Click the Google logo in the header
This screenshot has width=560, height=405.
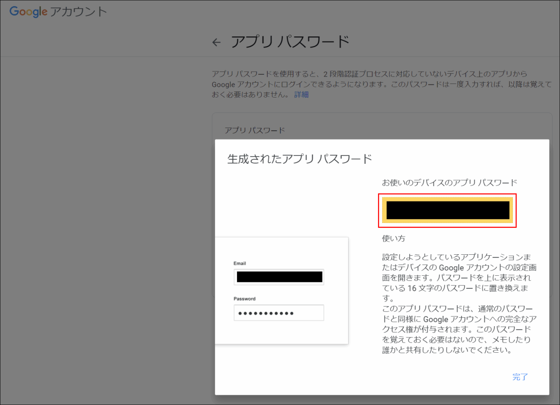tap(28, 12)
